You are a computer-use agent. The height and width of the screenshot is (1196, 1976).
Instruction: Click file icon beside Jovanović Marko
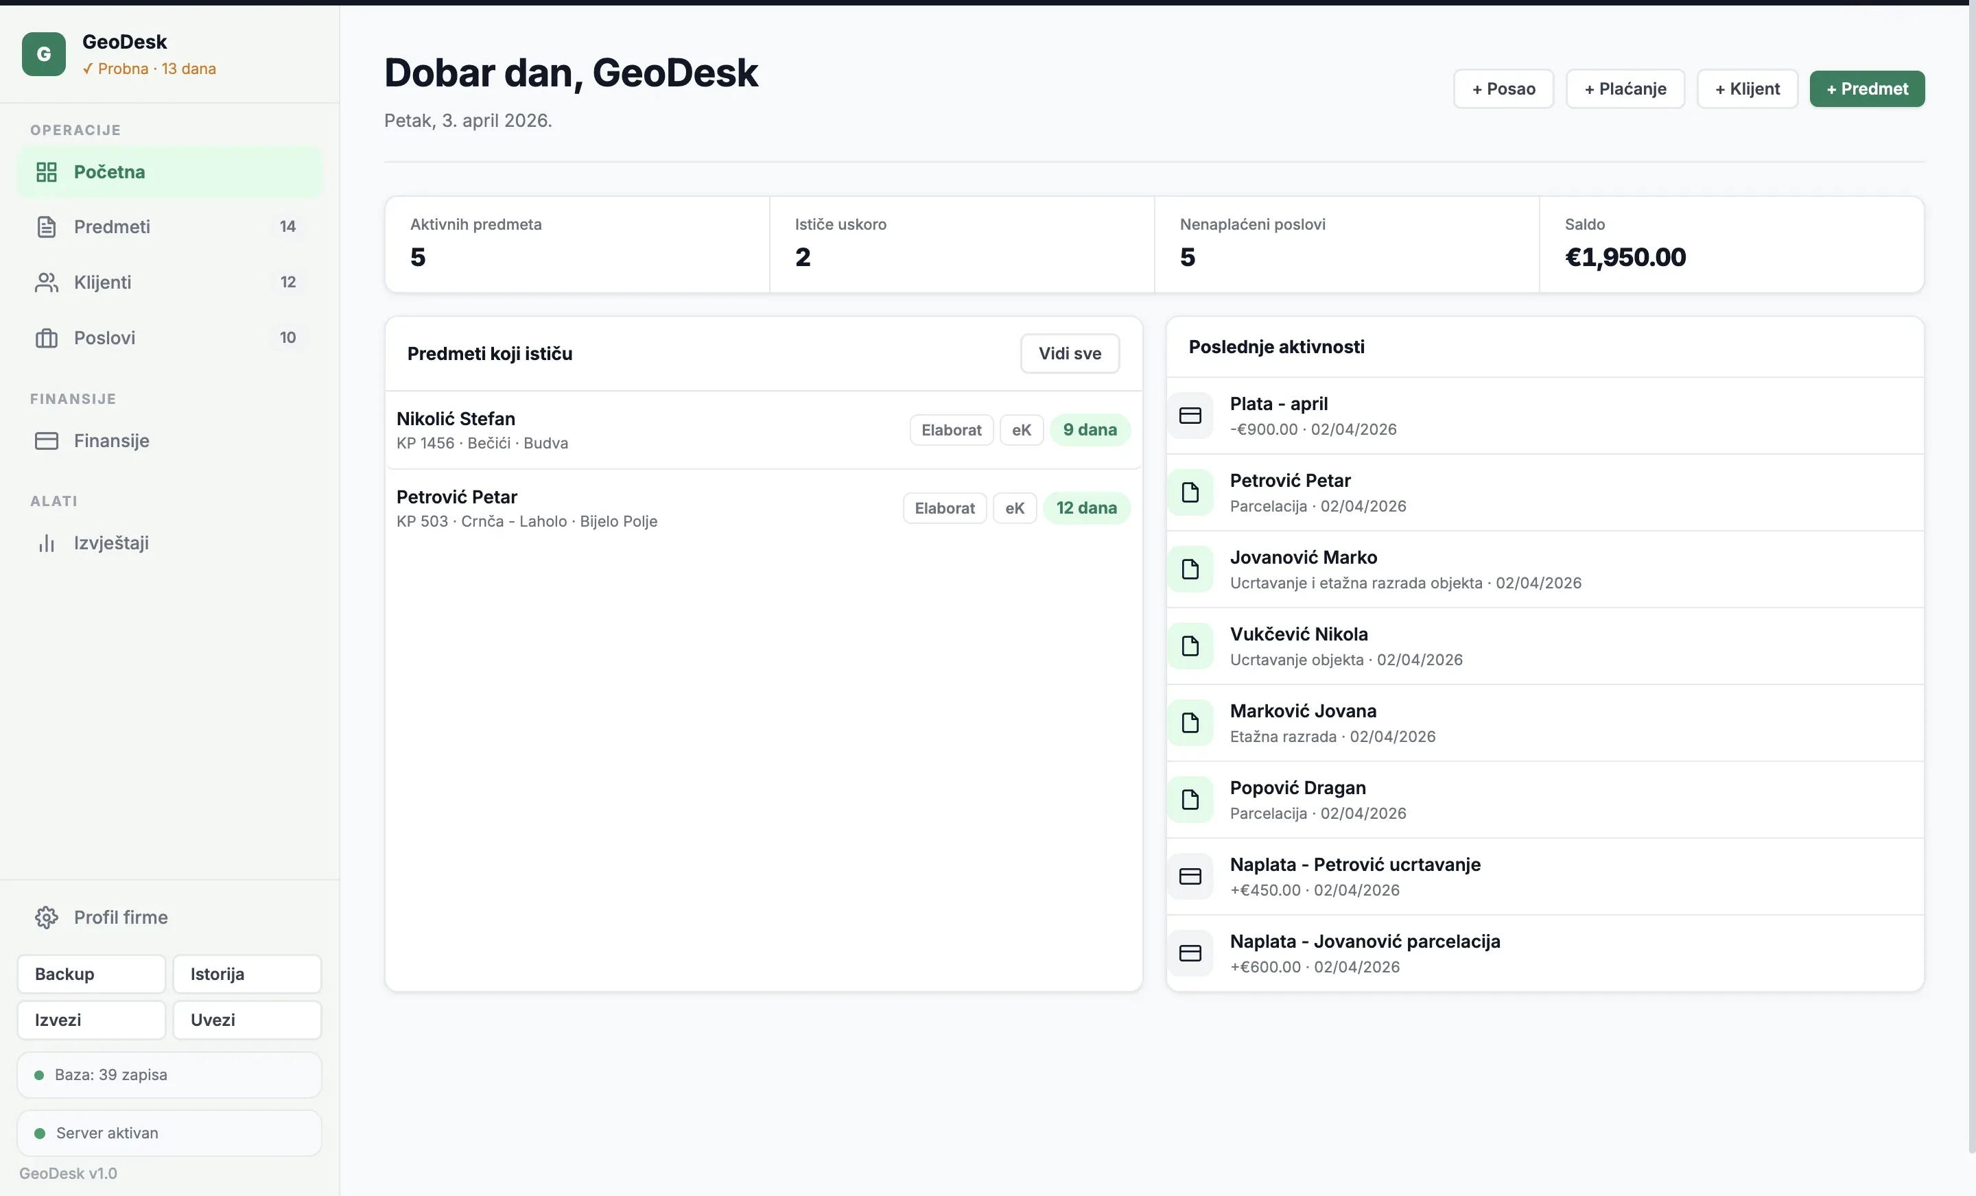[x=1190, y=569]
